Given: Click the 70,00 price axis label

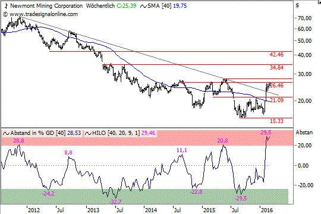Looking at the screenshot, I should click(x=304, y=18).
